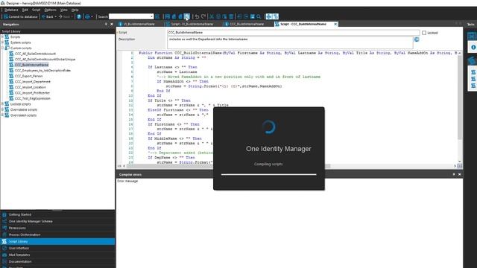This screenshot has width=477, height=268.
Task: Click the Copy toolbar icon
Action: [218, 16]
